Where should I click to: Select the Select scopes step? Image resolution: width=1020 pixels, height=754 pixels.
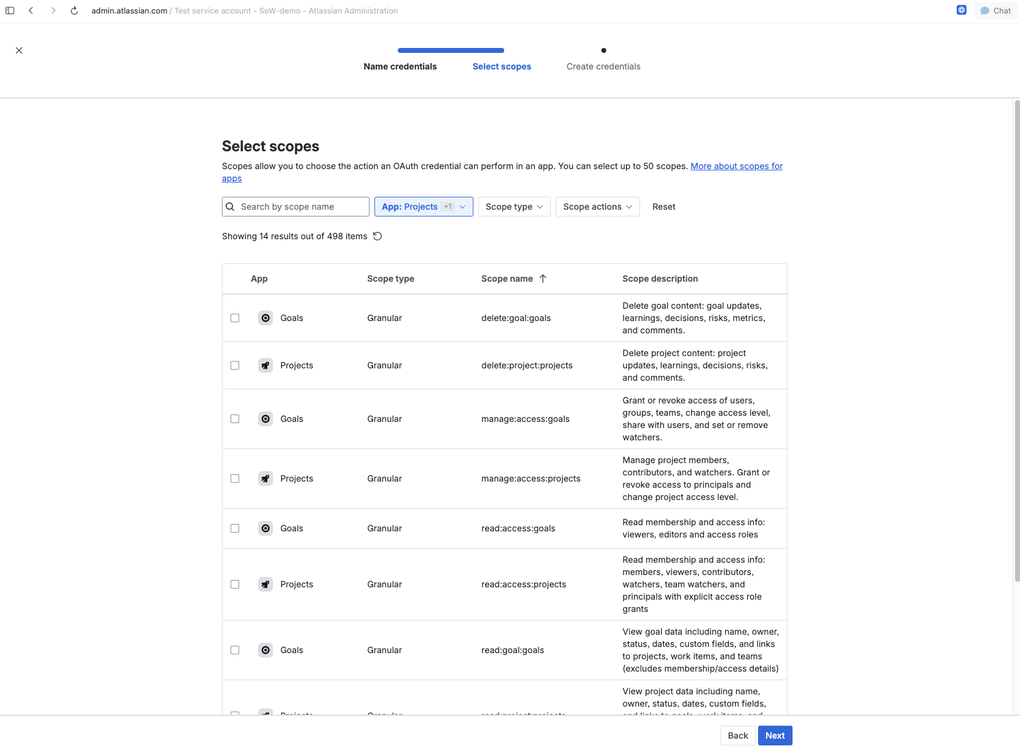(502, 66)
